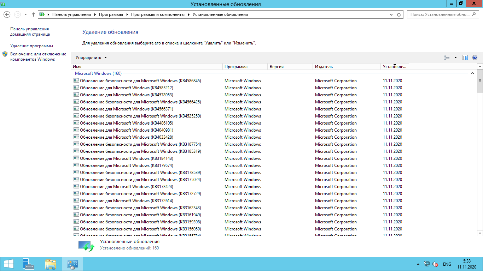
Task: Click the address bar location icon
Action: coord(42,14)
